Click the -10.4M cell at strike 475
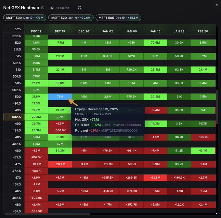 pos(36,164)
